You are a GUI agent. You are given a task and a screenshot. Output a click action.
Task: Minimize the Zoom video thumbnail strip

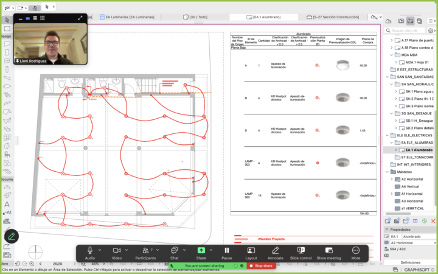[21, 18]
